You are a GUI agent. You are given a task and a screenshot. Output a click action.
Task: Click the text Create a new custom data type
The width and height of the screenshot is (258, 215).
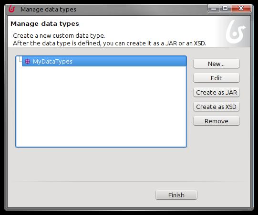tap(59, 36)
